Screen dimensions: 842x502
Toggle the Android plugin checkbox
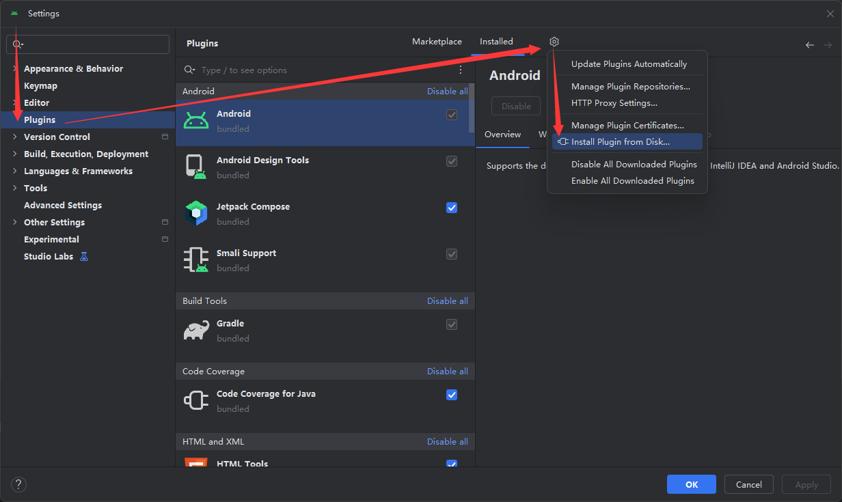pyautogui.click(x=452, y=115)
